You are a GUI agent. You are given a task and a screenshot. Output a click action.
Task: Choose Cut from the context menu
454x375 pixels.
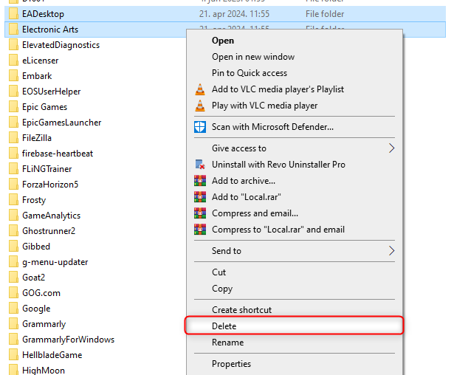click(x=295, y=272)
